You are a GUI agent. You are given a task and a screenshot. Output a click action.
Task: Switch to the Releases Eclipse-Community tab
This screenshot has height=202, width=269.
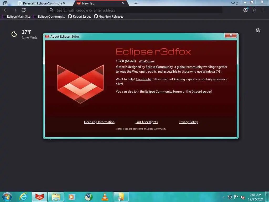41,3
